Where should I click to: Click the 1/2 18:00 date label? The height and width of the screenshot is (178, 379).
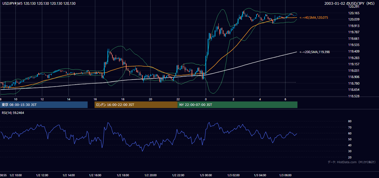coord(123,175)
